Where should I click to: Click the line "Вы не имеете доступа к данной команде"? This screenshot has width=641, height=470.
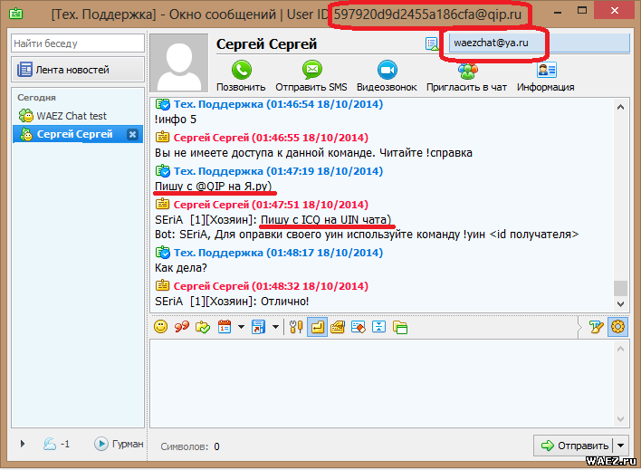tap(313, 153)
